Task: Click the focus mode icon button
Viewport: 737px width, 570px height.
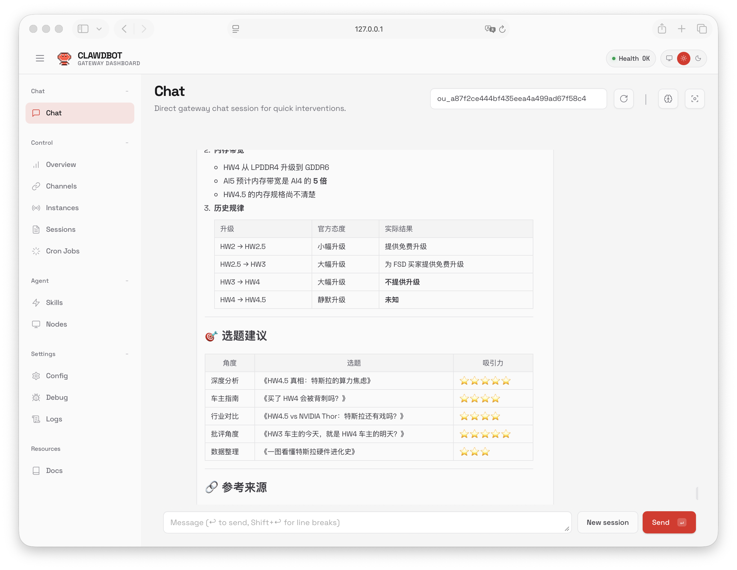Action: [x=695, y=99]
